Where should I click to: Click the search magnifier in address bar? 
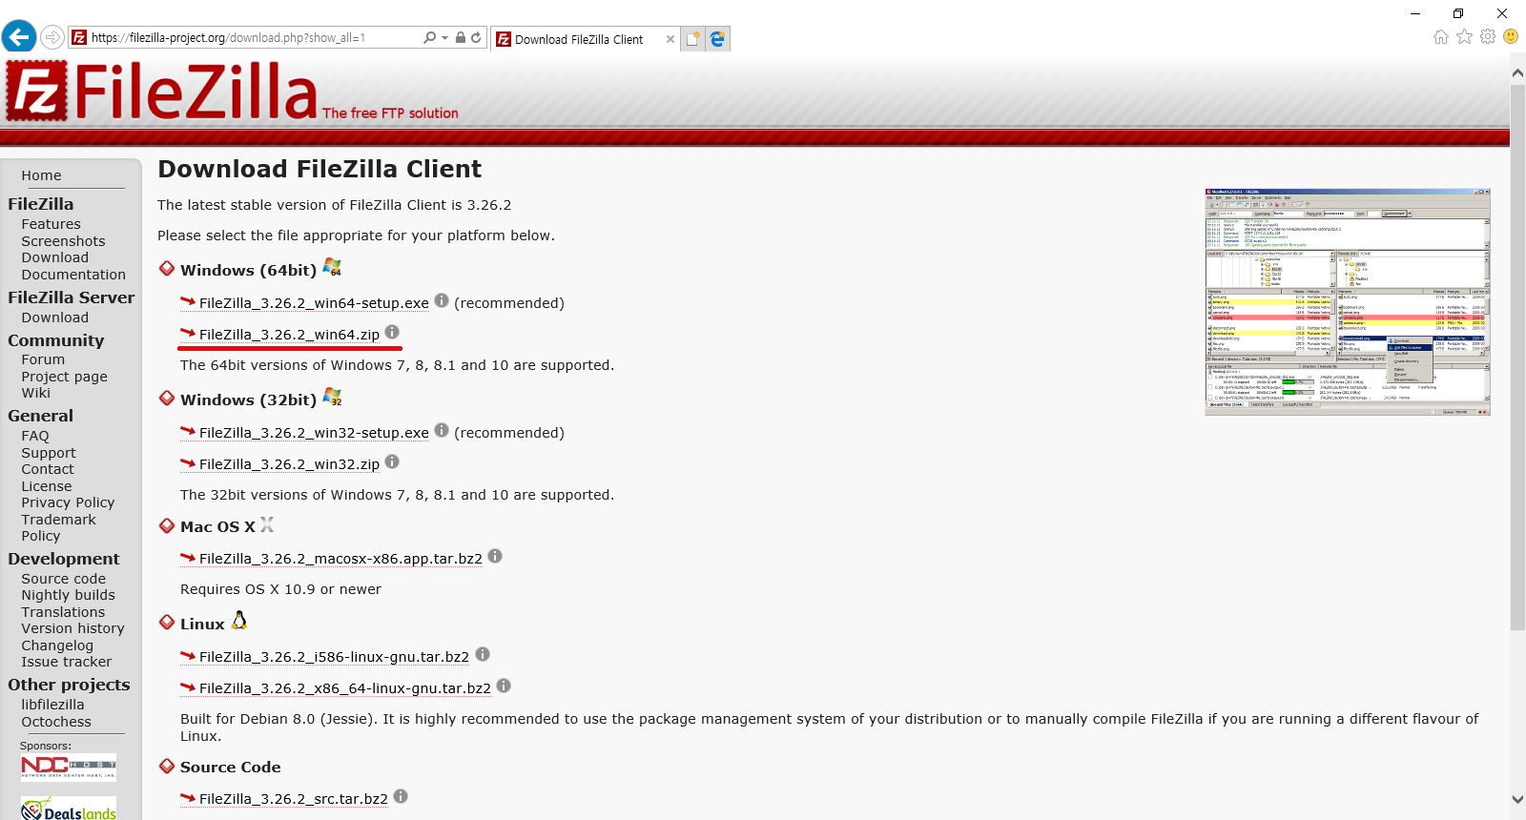pos(429,37)
